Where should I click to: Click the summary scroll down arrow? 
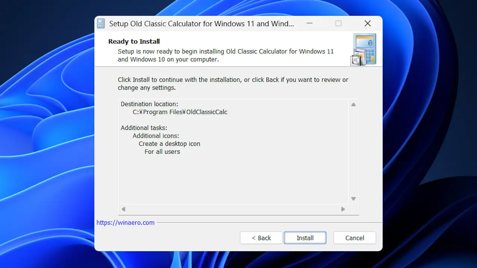point(353,199)
